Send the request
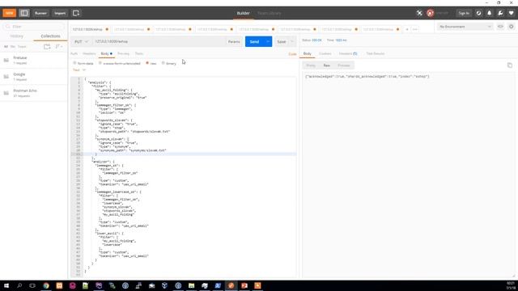The width and height of the screenshot is (518, 291). 254,41
